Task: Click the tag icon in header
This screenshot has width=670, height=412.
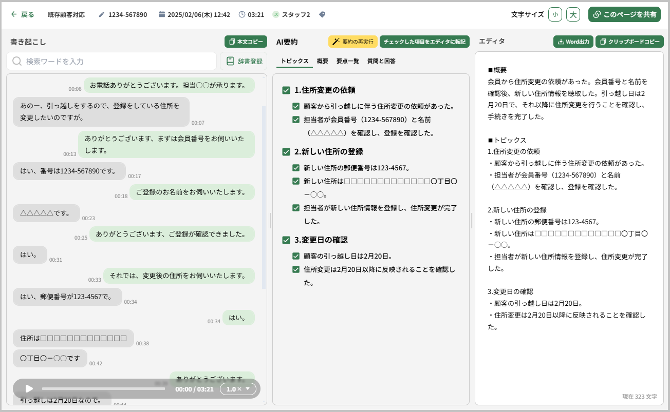Action: (x=322, y=14)
